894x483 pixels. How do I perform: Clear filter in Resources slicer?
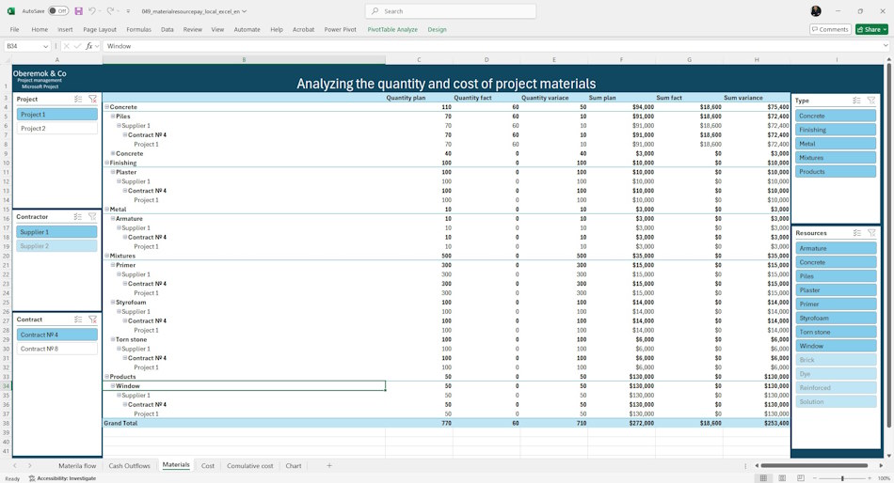871,233
